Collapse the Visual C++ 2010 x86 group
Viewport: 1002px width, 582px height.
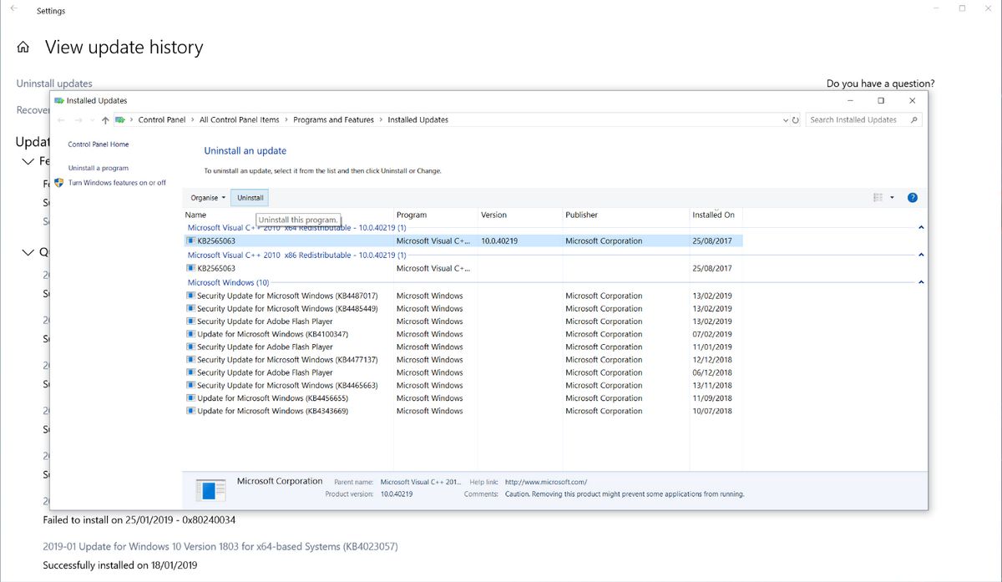(x=921, y=255)
